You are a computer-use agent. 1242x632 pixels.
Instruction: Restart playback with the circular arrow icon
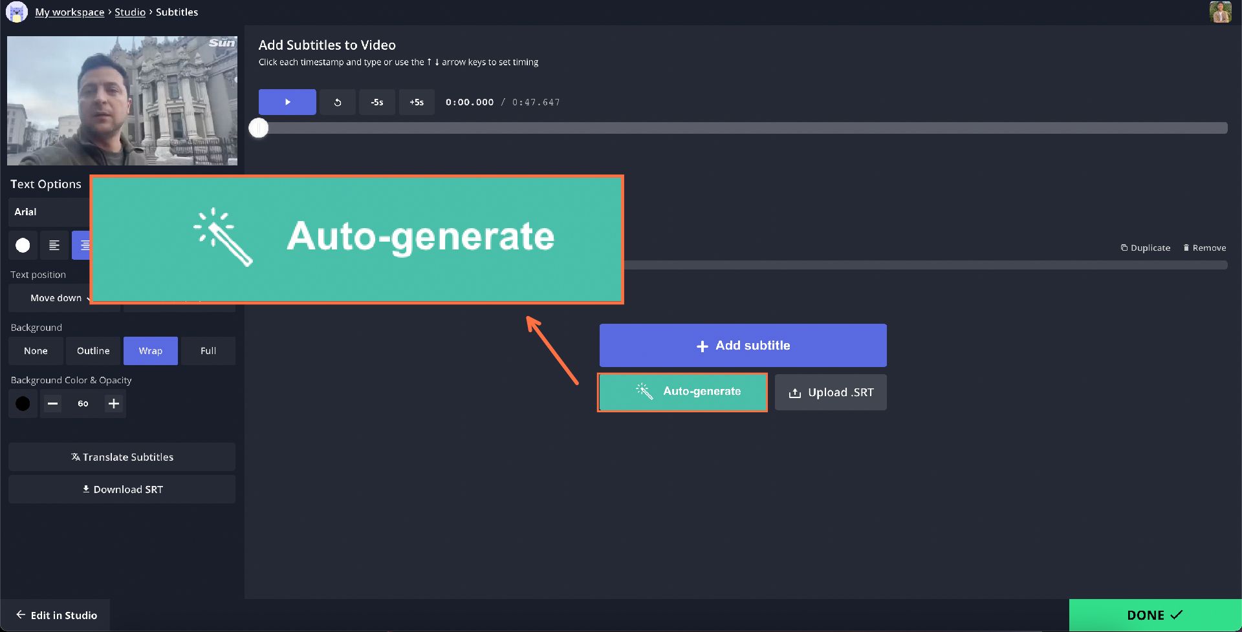(x=338, y=102)
